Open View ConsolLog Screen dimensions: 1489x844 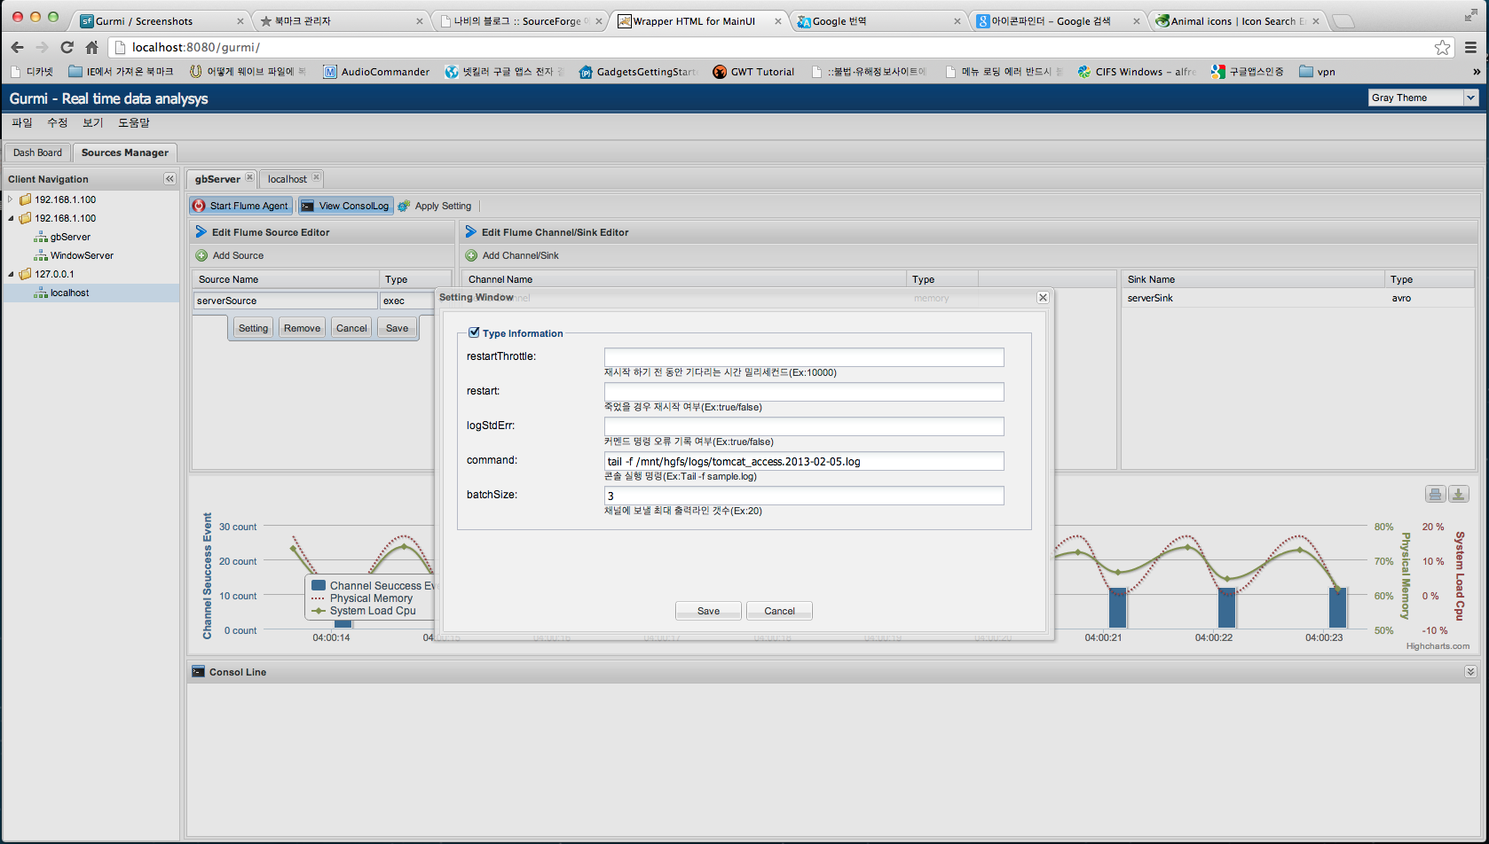point(345,205)
